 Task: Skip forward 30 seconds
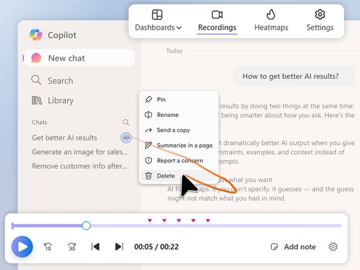pos(72,247)
